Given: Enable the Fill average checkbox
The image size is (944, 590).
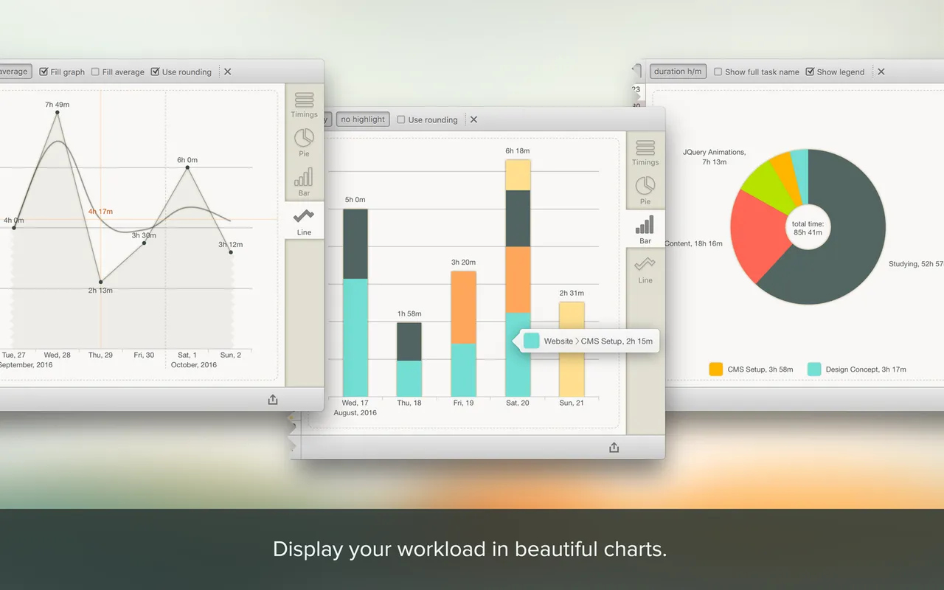Looking at the screenshot, I should click(95, 72).
